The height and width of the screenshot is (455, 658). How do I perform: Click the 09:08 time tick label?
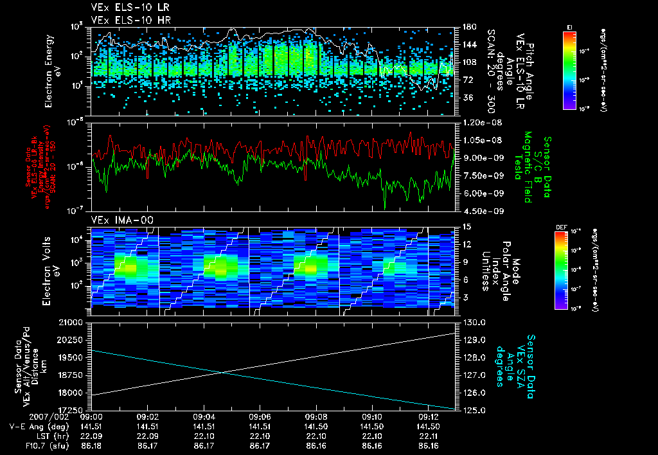(x=316, y=417)
